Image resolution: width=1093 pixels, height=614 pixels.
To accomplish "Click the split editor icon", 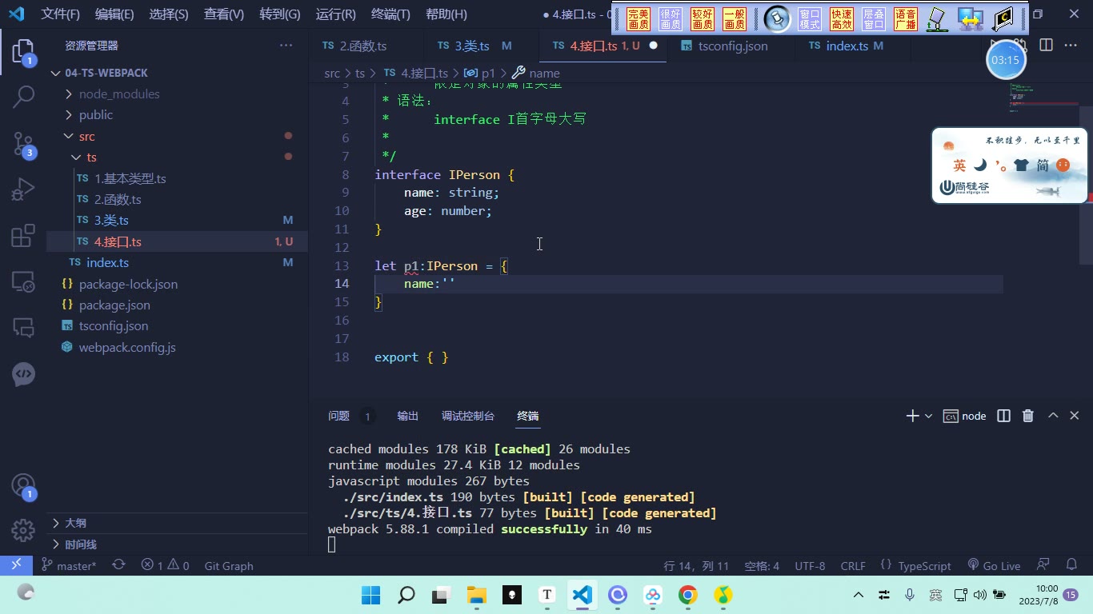I will point(1046,46).
